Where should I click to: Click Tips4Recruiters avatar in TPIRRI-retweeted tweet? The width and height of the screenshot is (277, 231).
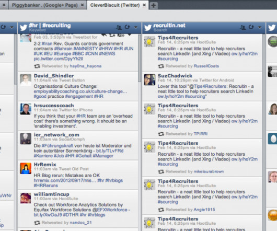tap(149, 109)
